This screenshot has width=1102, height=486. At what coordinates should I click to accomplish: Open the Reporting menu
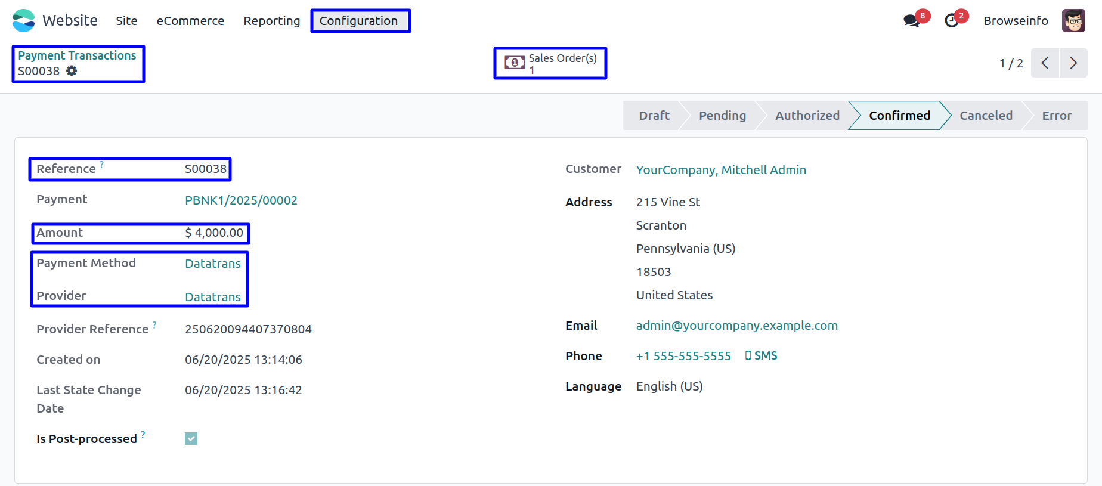272,21
